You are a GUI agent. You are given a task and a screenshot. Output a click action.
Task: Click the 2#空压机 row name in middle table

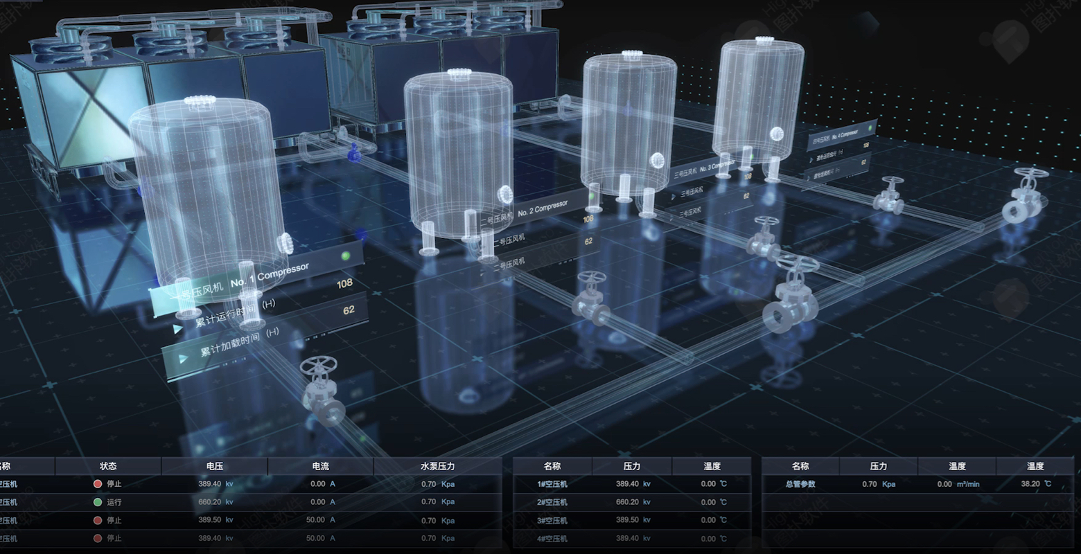pos(552,502)
